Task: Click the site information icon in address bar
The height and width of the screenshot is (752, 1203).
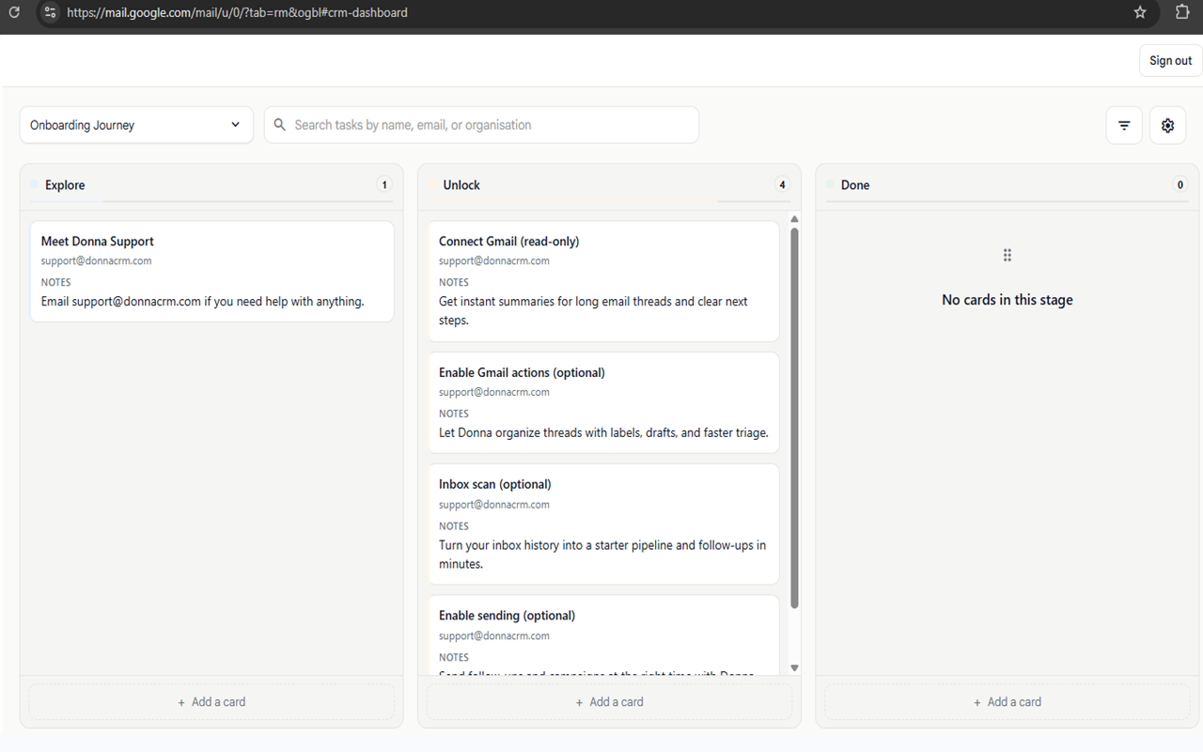Action: point(51,12)
